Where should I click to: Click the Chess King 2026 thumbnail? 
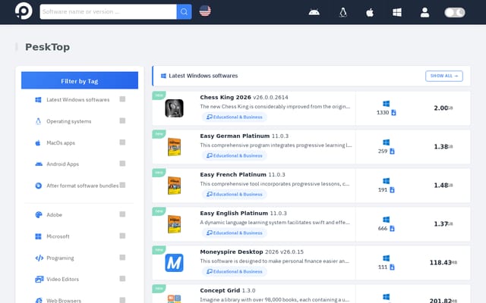[174, 108]
